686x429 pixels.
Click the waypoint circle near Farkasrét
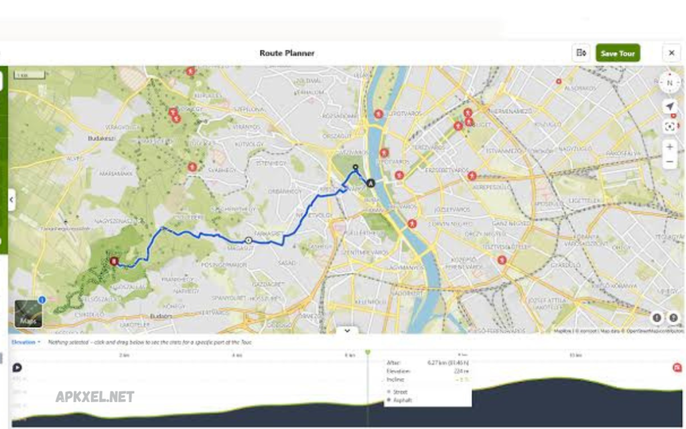pyautogui.click(x=249, y=241)
